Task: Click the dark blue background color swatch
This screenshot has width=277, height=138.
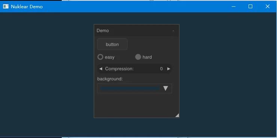Action: click(x=130, y=88)
